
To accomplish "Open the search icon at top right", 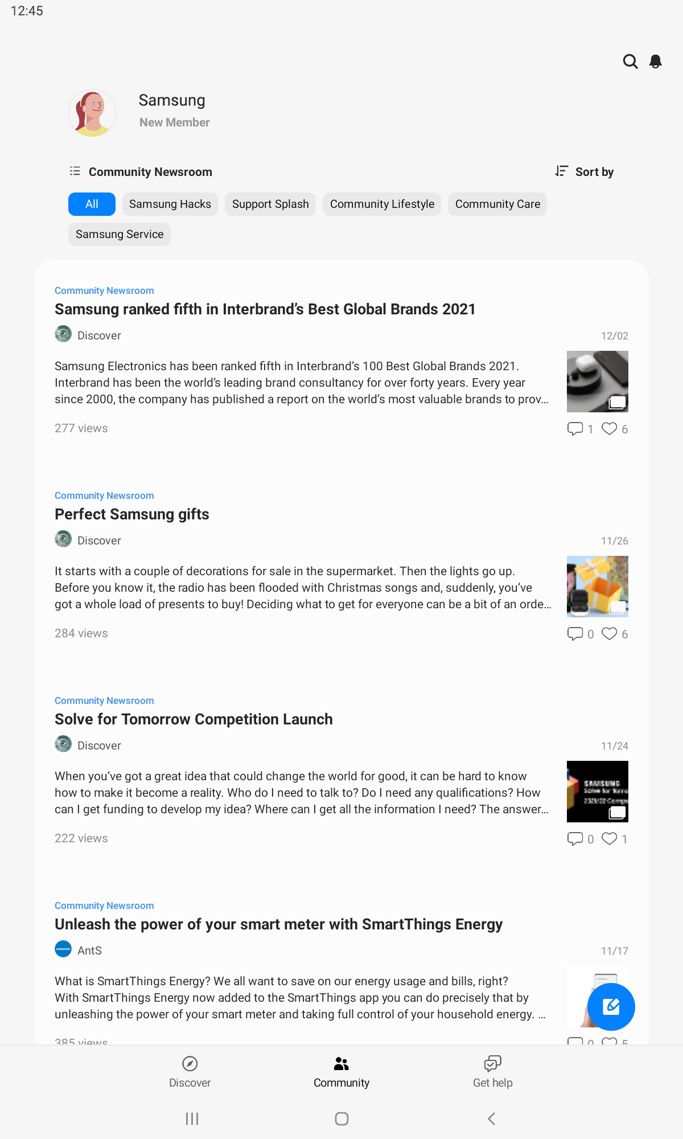I will [630, 62].
